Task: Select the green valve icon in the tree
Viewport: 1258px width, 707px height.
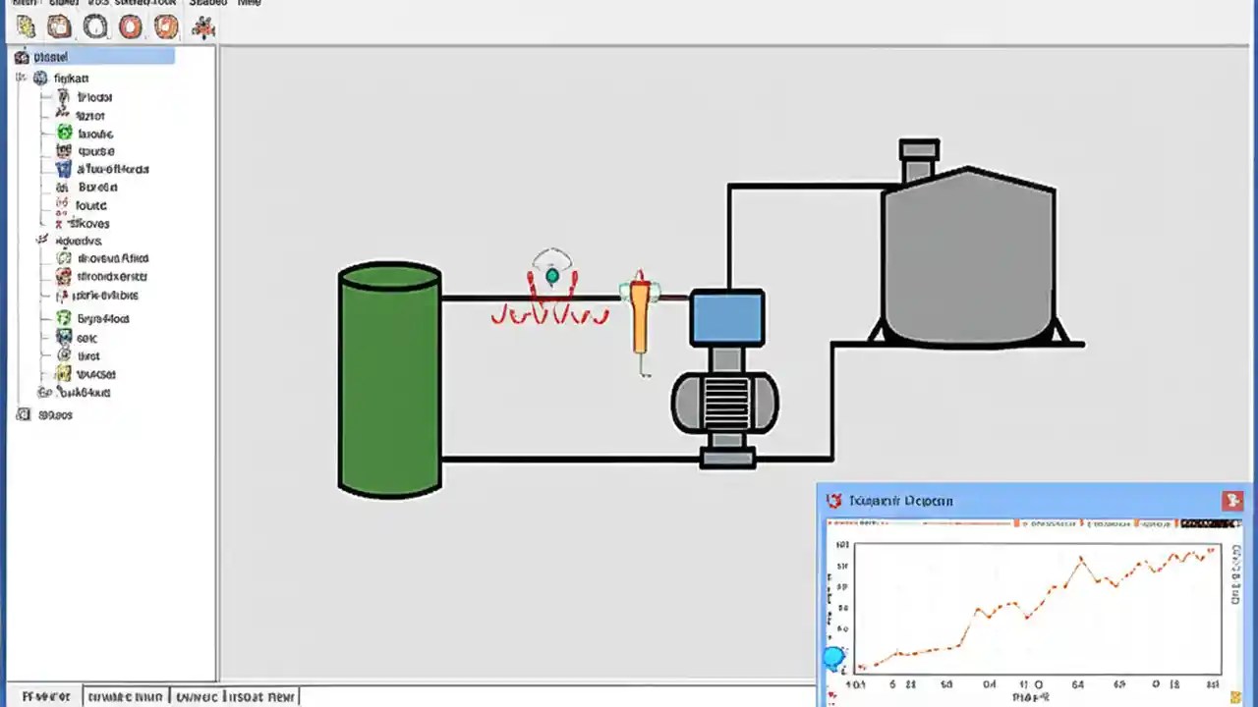Action: pyautogui.click(x=63, y=133)
